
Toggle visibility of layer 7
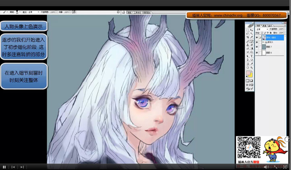(x=257, y=47)
